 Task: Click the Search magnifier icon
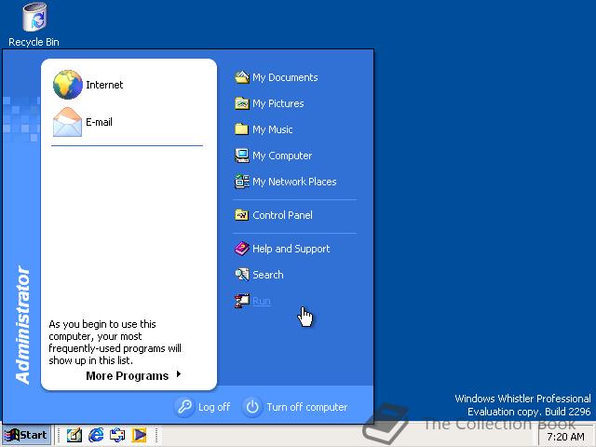tap(242, 275)
